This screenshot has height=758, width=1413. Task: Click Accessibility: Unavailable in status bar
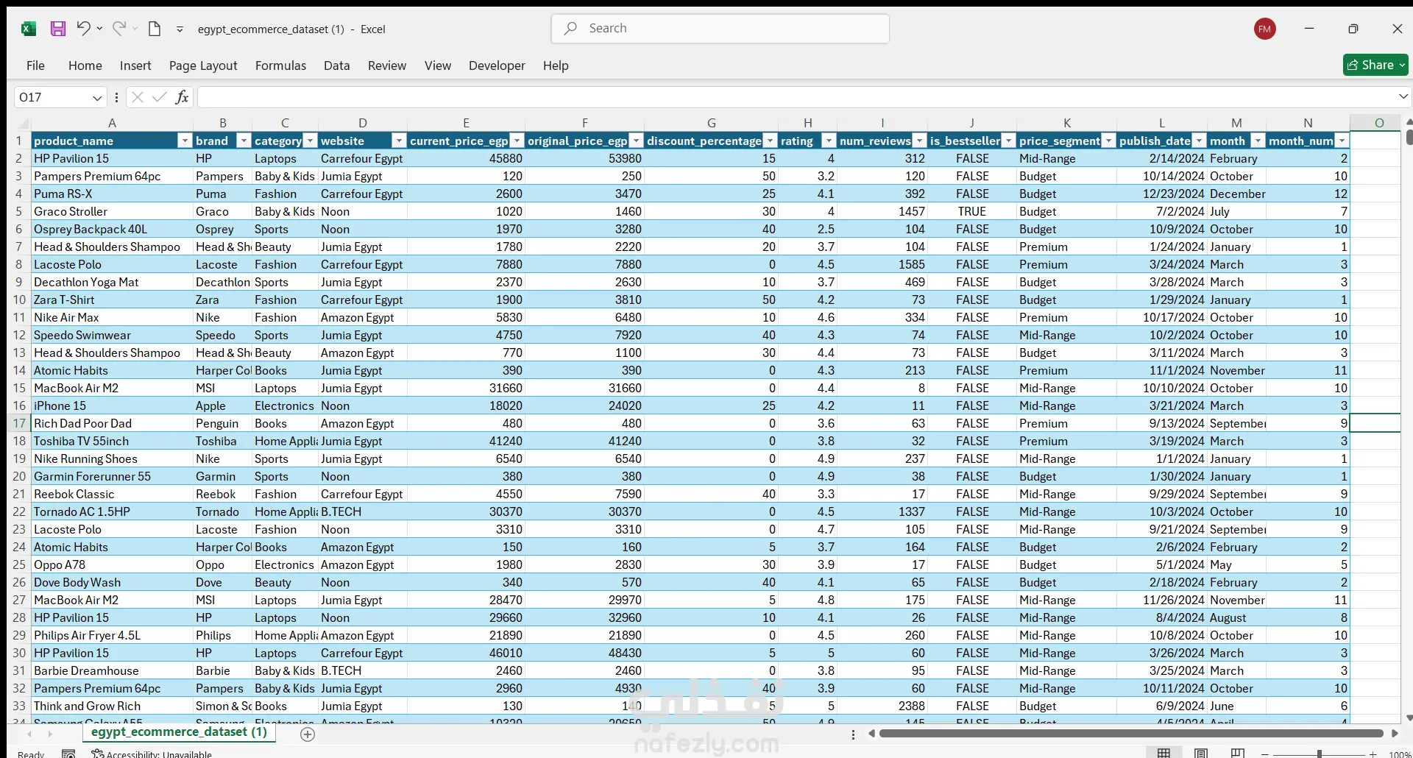point(152,754)
